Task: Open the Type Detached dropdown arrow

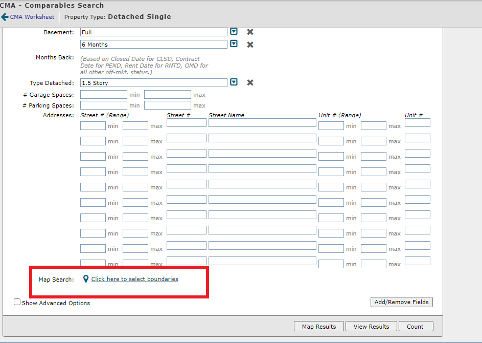Action: (x=234, y=82)
